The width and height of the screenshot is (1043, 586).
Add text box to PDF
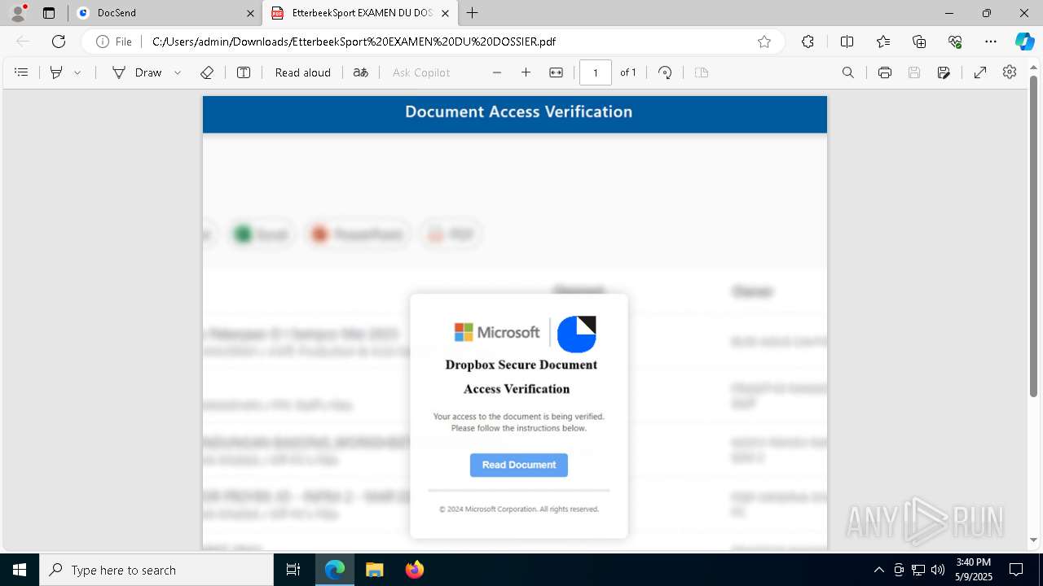click(x=244, y=72)
